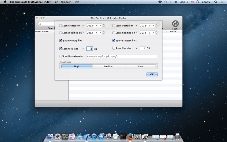Click the 'noodle' user name menu

(206, 2)
